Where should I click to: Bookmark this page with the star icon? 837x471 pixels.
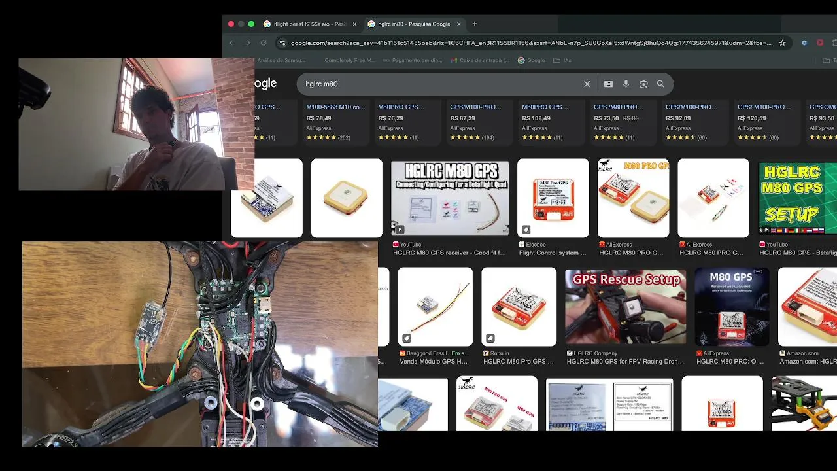[x=782, y=43]
